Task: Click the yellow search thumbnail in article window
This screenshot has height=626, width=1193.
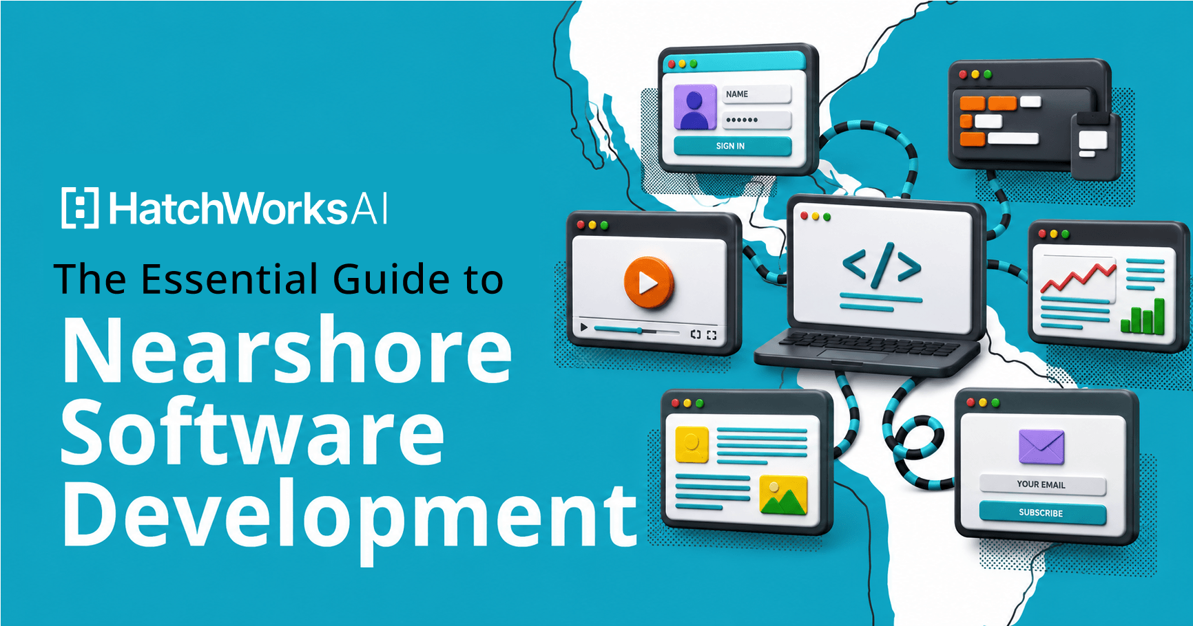Action: click(x=692, y=444)
